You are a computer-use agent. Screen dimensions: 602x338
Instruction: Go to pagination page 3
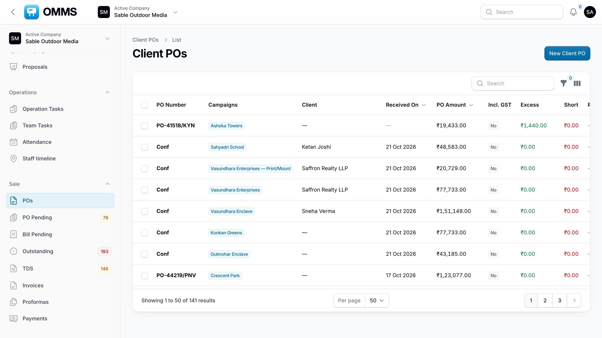pyautogui.click(x=560, y=300)
